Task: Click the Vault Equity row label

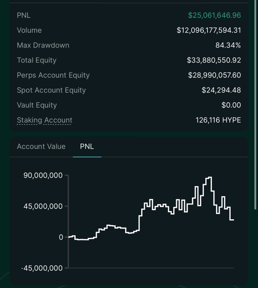Action: coord(37,105)
